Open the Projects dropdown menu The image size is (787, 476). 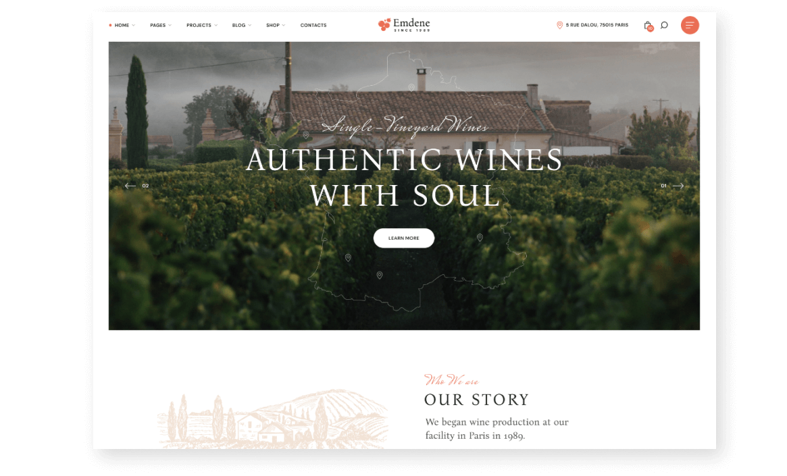click(202, 25)
